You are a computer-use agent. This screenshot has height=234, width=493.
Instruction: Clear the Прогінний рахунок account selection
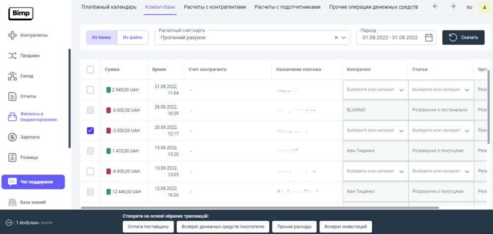336,37
